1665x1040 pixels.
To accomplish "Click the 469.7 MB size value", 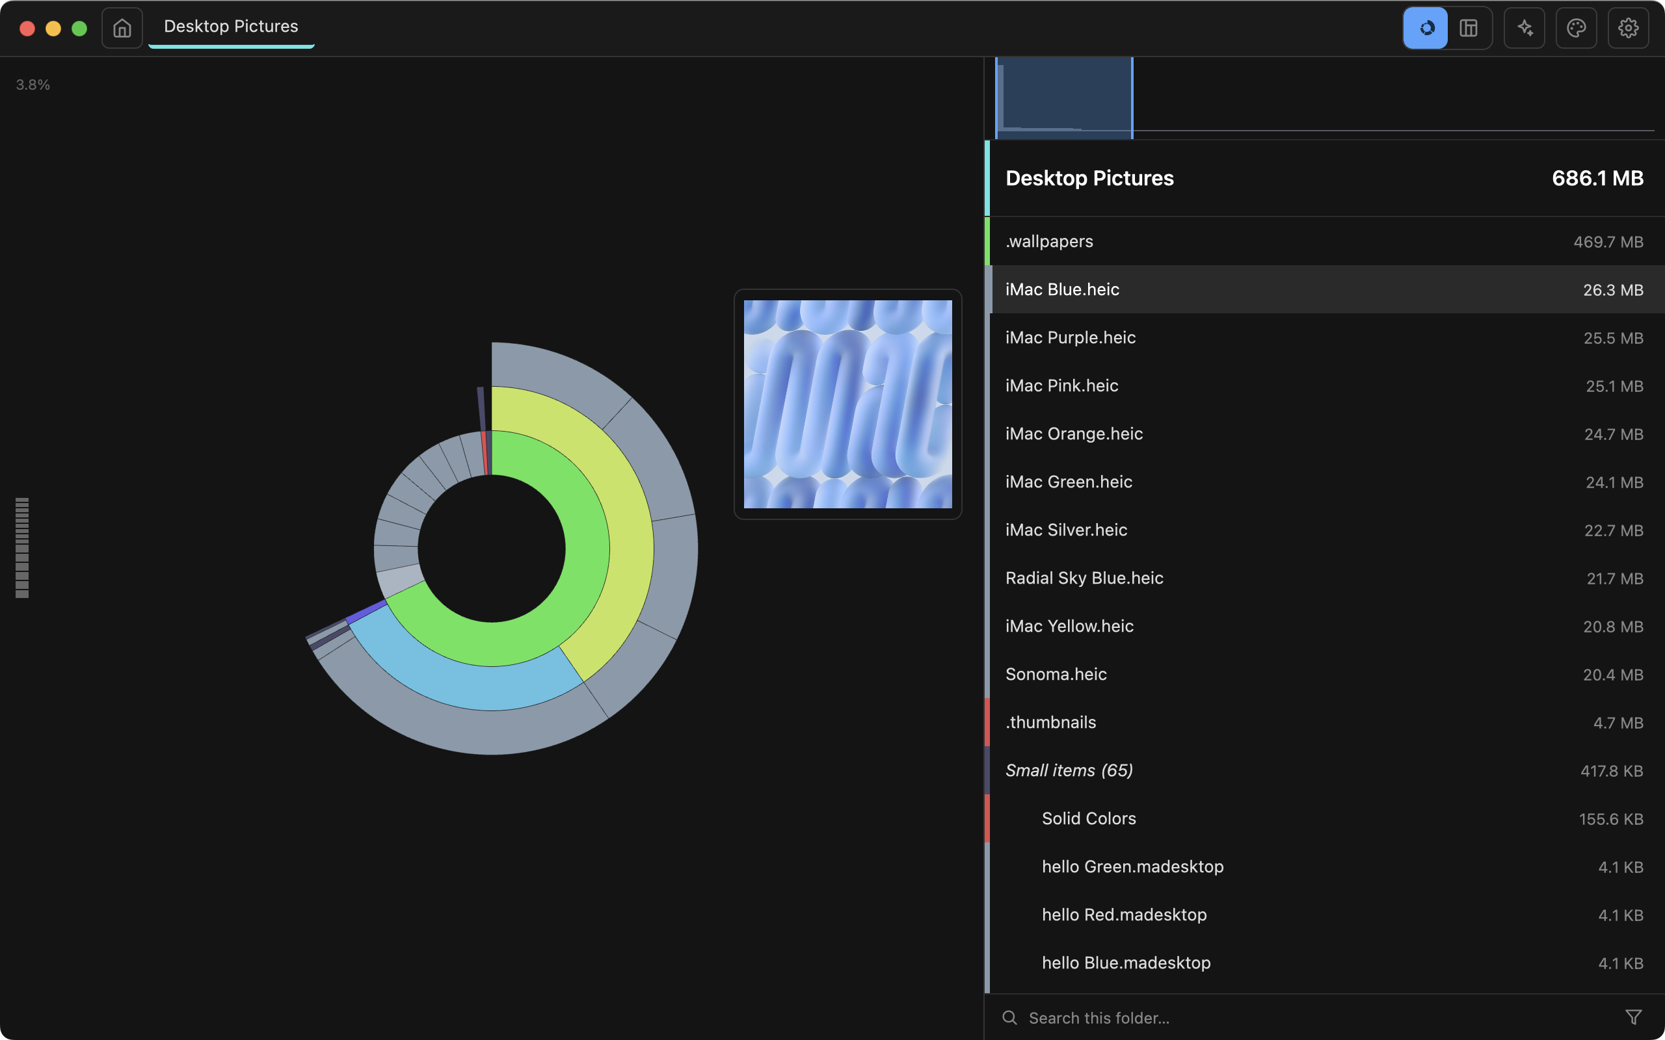I will 1608,242.
